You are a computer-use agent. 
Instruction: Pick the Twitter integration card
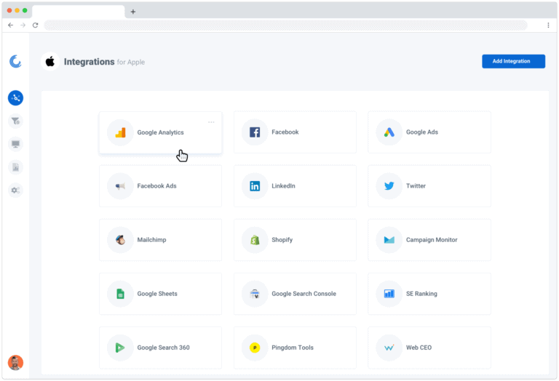429,186
